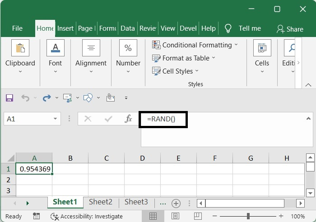Click the Clipboard paste icon
Viewport: 316px width, 222px height.
[20, 48]
